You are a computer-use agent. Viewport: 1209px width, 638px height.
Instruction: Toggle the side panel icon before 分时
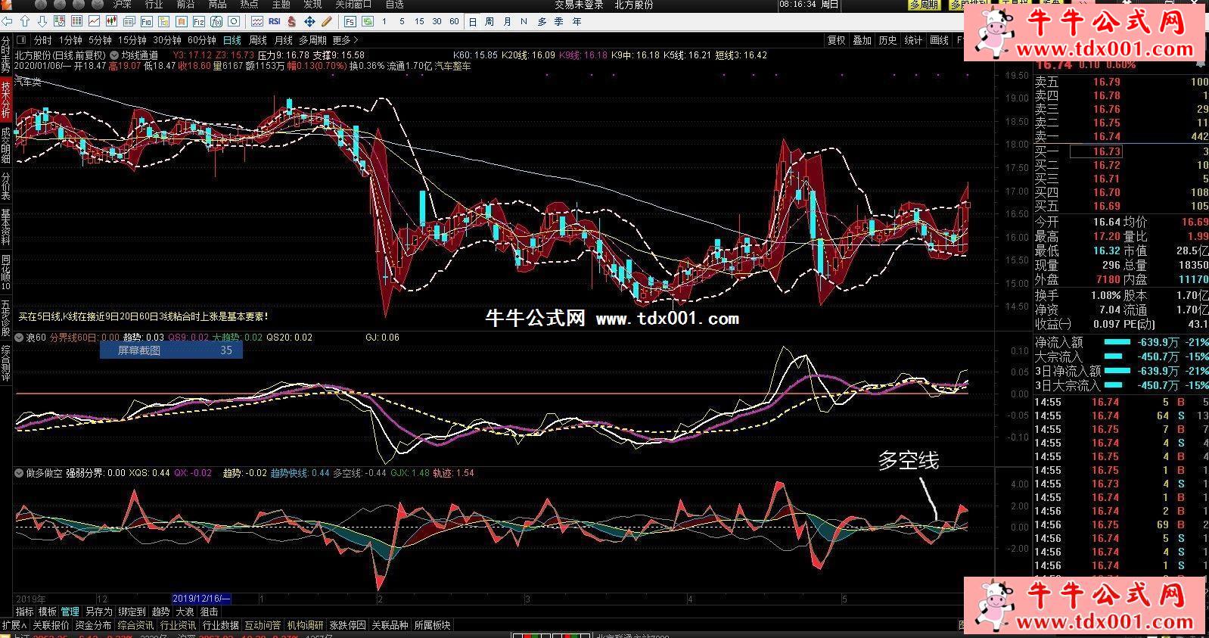21,40
